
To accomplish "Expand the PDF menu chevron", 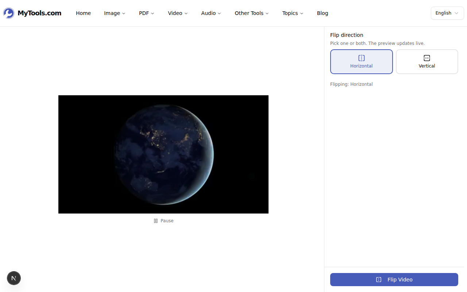I will pyautogui.click(x=153, y=14).
